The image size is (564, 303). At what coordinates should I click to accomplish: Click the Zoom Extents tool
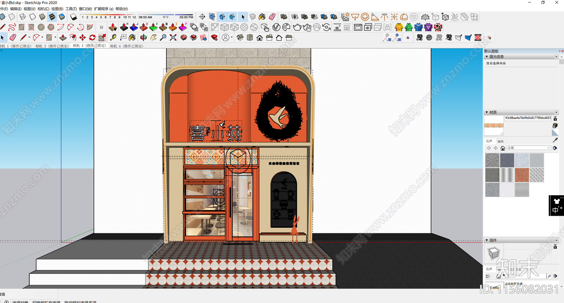point(173,37)
